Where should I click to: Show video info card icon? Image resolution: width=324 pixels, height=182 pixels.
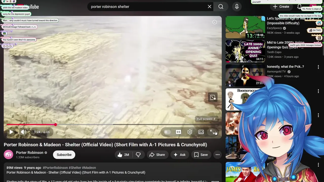click(x=215, y=22)
